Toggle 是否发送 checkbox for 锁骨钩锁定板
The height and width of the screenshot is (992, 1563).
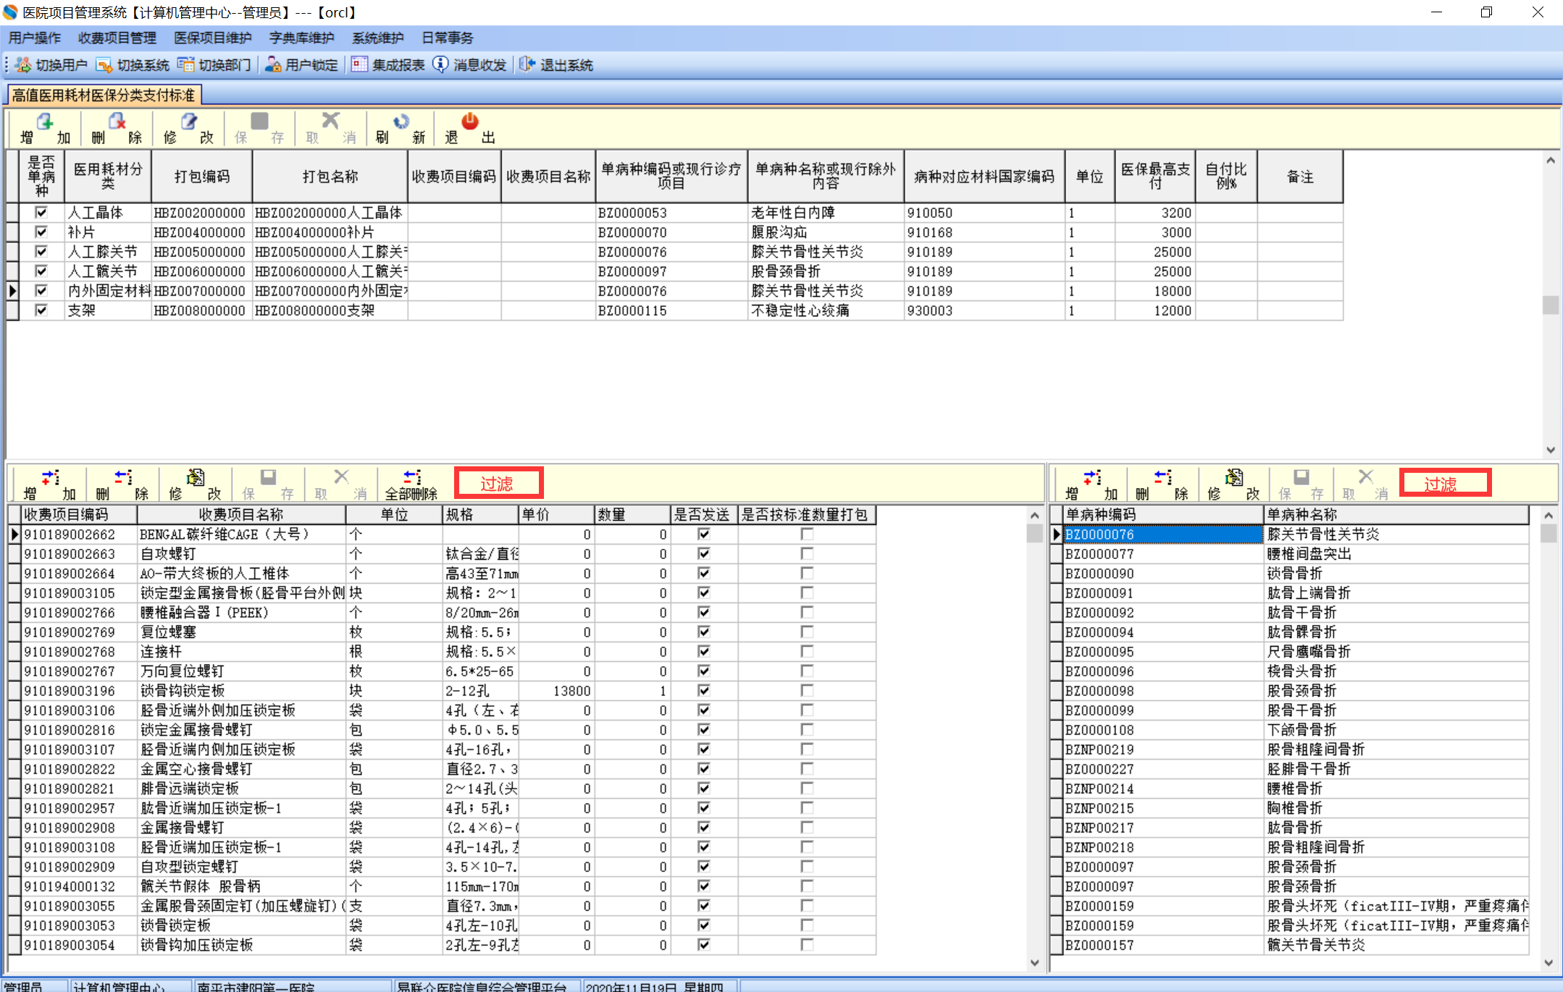point(703,691)
